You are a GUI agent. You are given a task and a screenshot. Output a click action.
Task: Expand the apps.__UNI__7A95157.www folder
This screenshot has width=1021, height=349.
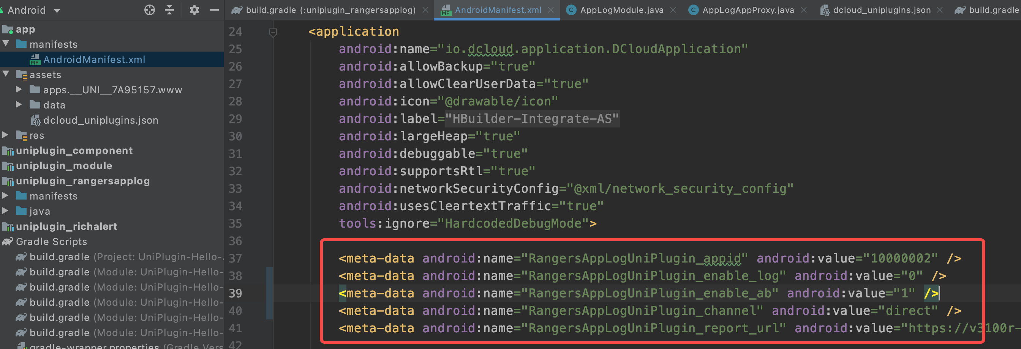(x=19, y=90)
